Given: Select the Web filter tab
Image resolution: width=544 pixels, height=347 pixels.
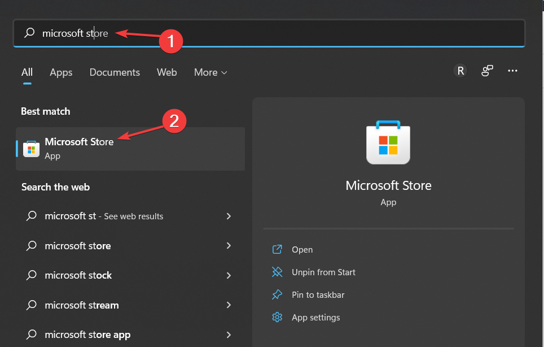Looking at the screenshot, I should click(x=166, y=72).
